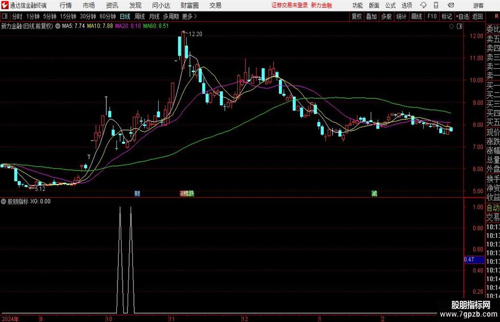
Task: Click the MA20: 8.10 label
Action: pyautogui.click(x=128, y=26)
